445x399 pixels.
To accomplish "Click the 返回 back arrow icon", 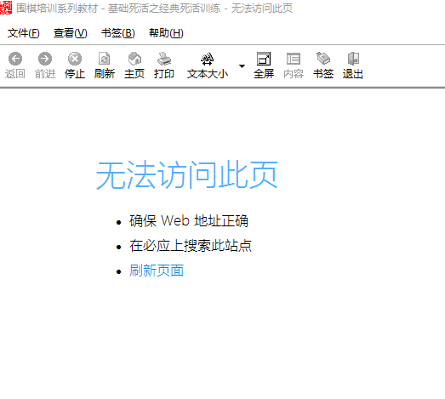I will (15, 59).
